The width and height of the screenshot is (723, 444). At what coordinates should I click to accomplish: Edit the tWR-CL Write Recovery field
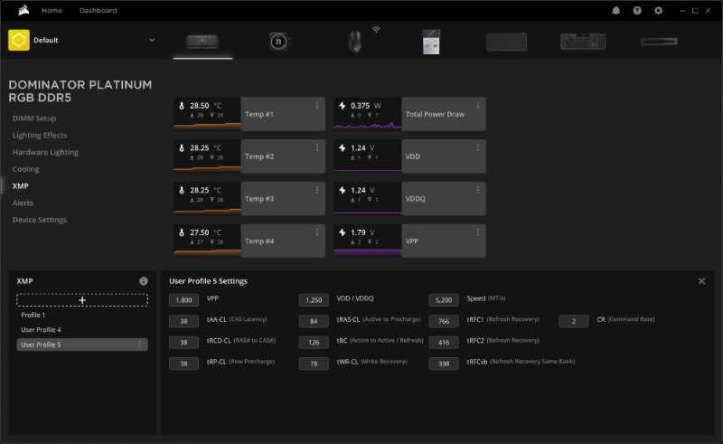[314, 364]
